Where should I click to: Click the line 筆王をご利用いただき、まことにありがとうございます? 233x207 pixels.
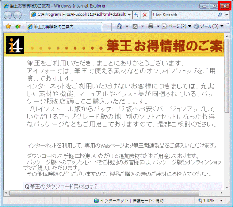[106, 63]
